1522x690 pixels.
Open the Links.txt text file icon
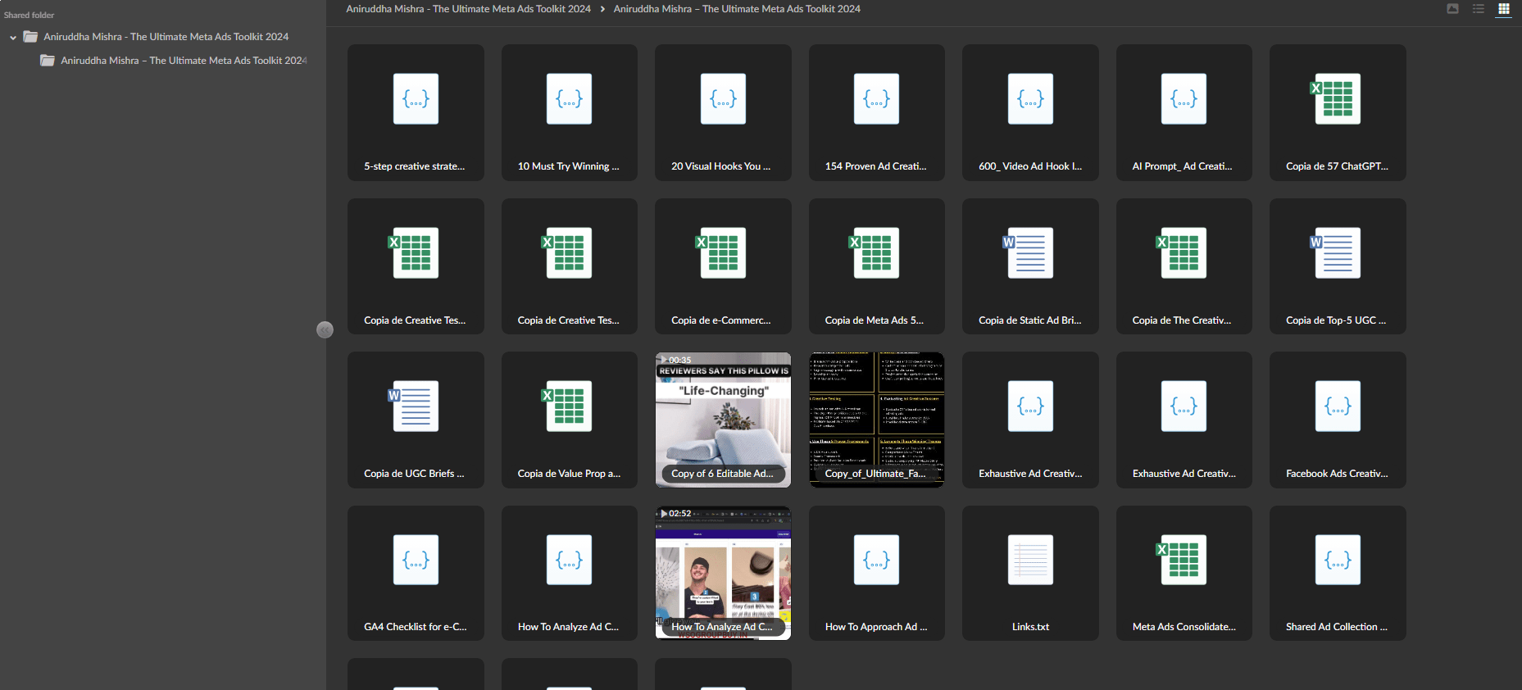[1030, 560]
